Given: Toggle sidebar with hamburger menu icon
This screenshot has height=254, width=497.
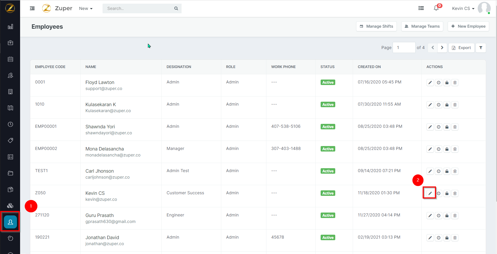Looking at the screenshot, I should tap(32, 8).
